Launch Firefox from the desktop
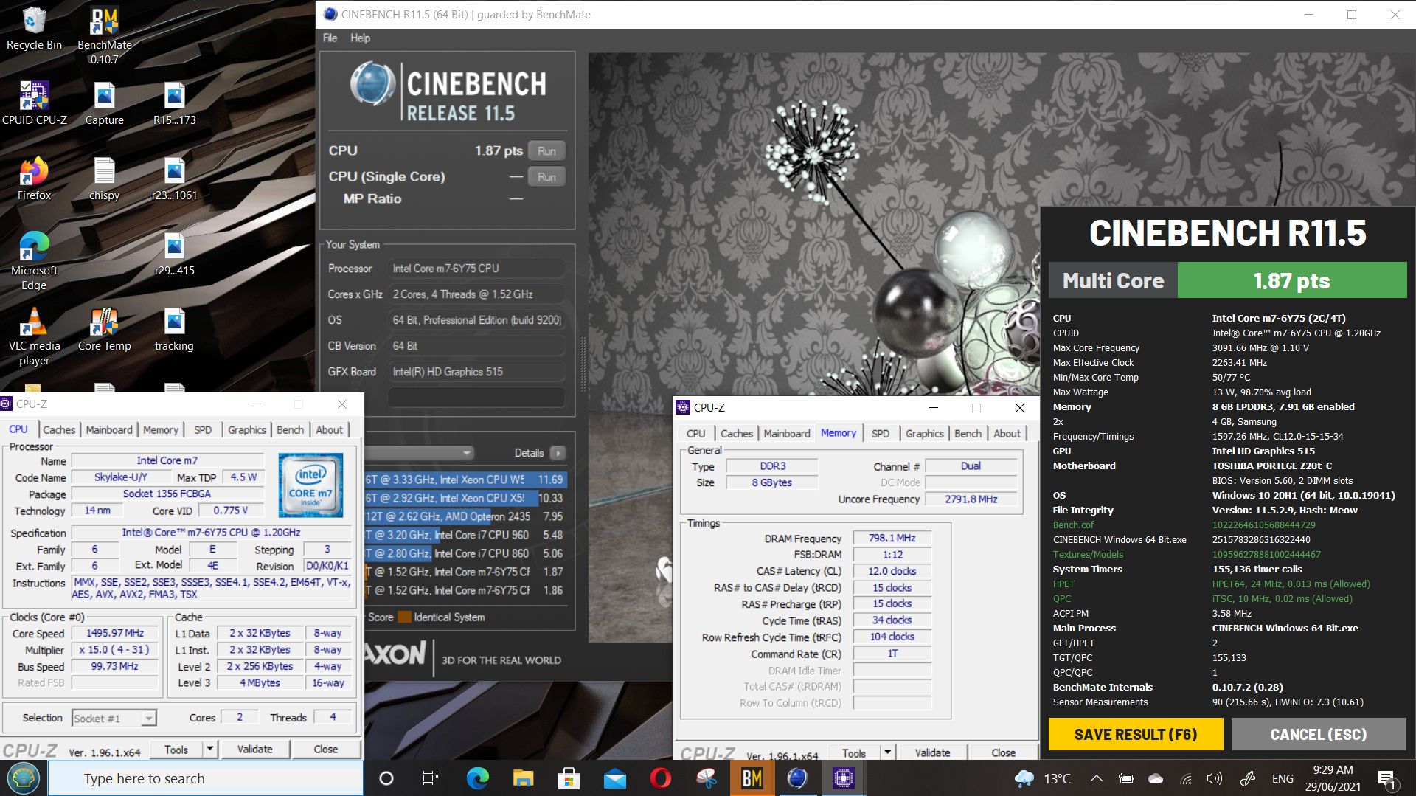Screen dimensions: 1416x796 point(34,179)
